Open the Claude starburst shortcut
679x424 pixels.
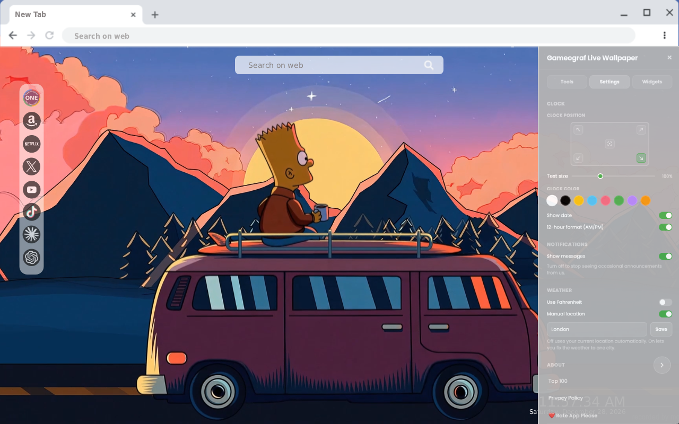coord(32,235)
